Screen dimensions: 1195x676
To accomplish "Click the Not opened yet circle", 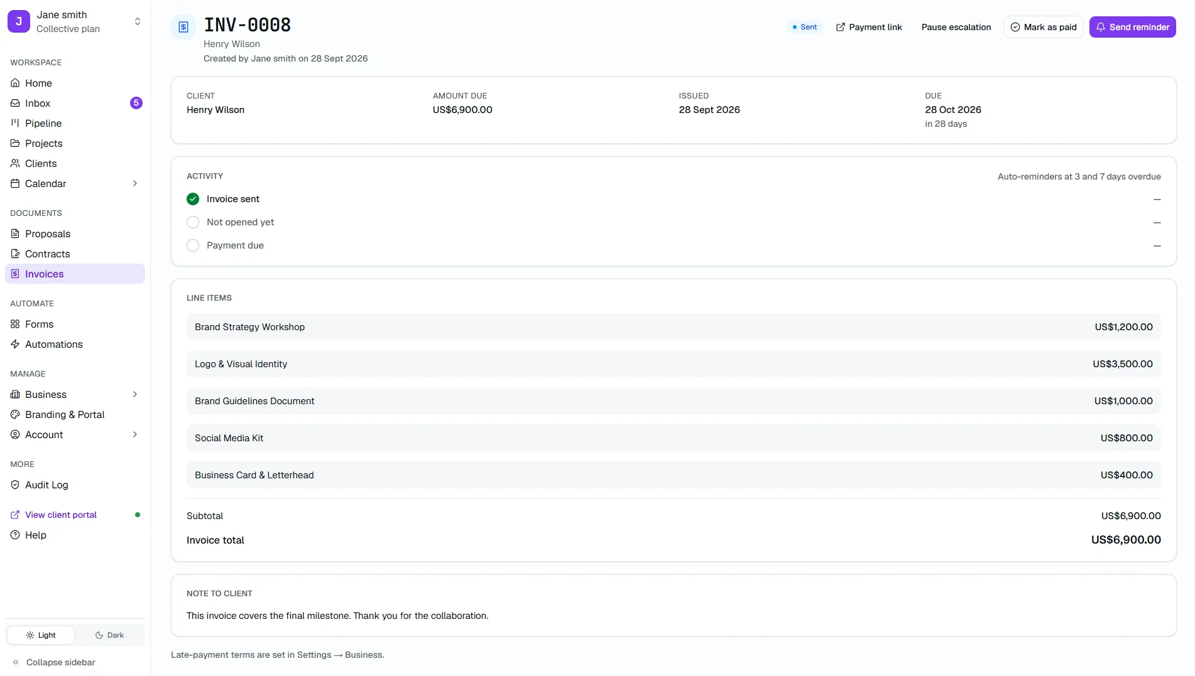I will tap(193, 222).
